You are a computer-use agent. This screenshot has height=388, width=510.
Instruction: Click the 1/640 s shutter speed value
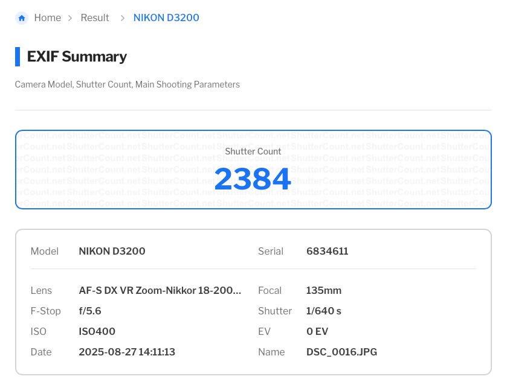(323, 311)
